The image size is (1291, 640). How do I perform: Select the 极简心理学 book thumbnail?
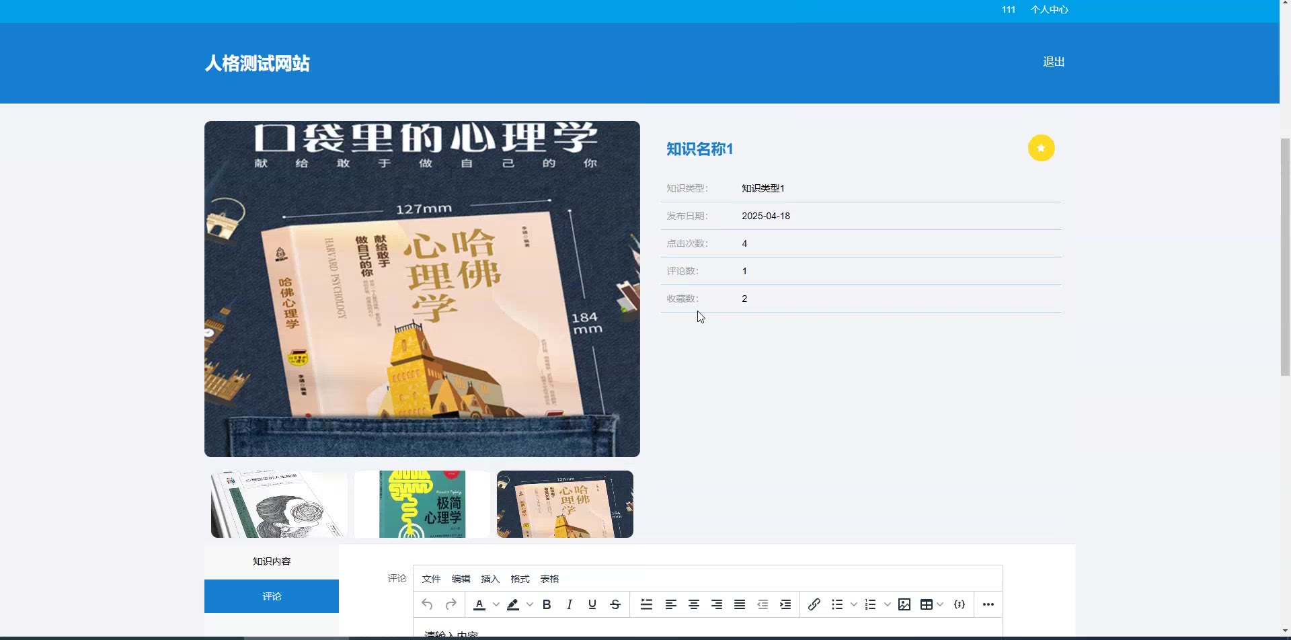pos(422,504)
